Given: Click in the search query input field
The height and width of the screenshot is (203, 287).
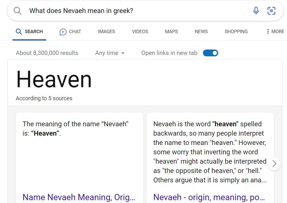Looking at the screenshot, I should (x=137, y=11).
